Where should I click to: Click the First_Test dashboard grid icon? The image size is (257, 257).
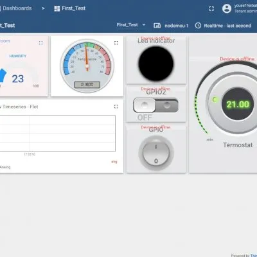[x=57, y=8]
